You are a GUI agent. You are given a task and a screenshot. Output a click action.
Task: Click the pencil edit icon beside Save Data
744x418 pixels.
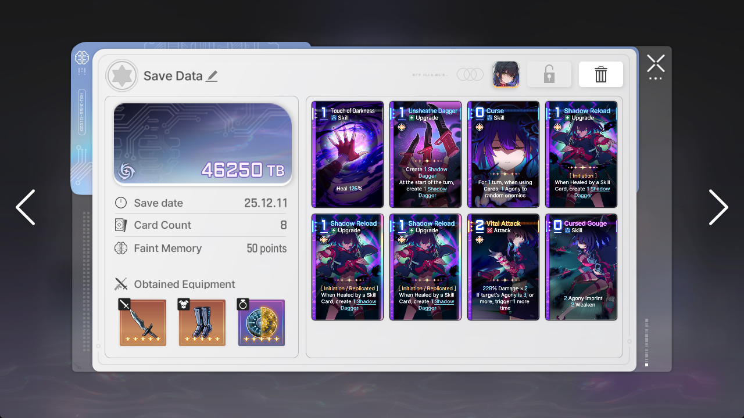point(212,76)
